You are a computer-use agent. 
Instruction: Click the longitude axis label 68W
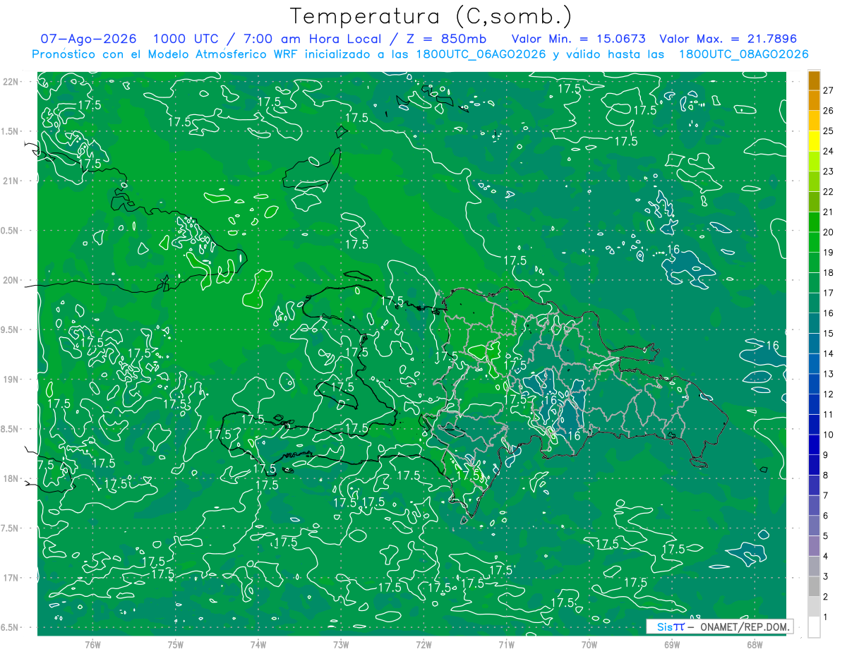(755, 645)
